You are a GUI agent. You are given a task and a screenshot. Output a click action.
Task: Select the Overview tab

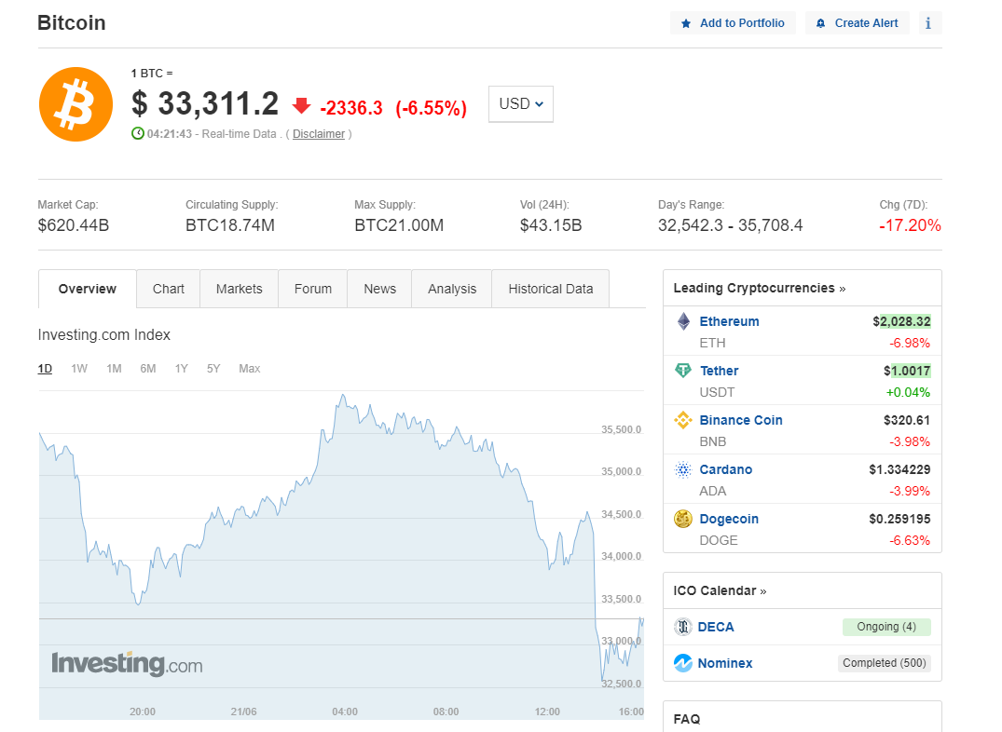coord(88,289)
